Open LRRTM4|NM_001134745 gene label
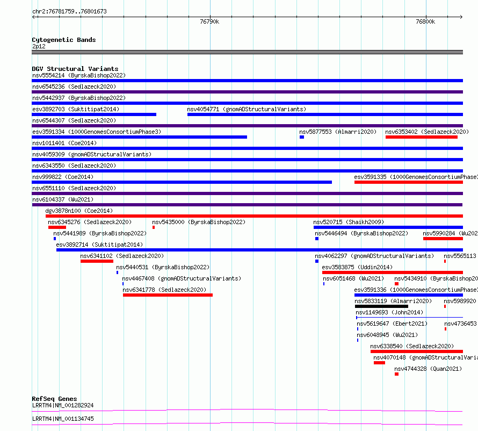 (63, 419)
